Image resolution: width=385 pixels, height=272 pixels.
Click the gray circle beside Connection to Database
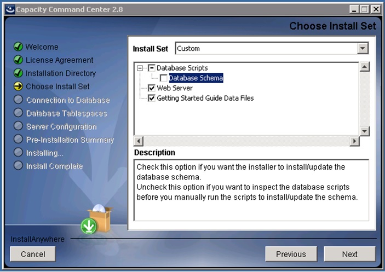[x=18, y=100]
